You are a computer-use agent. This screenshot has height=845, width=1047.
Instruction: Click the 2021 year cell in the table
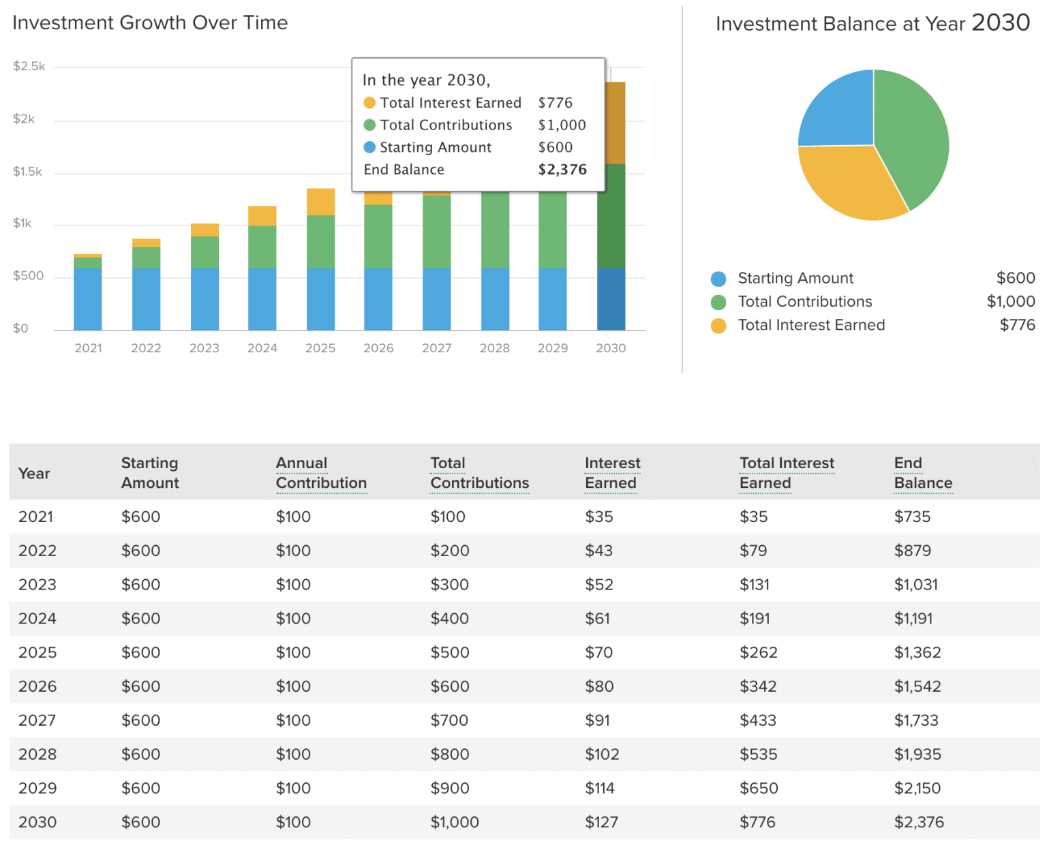tap(35, 517)
